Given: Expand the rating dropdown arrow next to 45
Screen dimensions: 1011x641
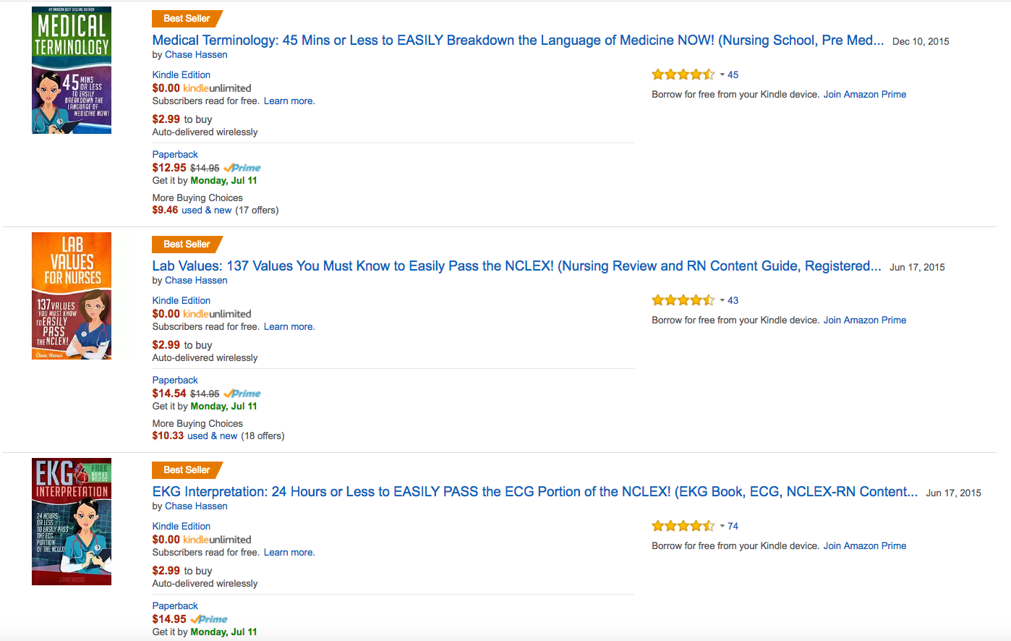Looking at the screenshot, I should coord(722,75).
